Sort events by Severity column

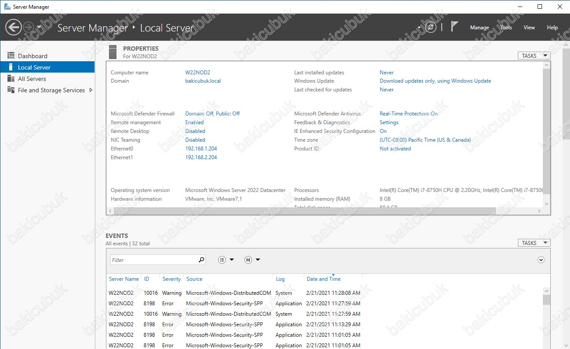[x=172, y=279]
